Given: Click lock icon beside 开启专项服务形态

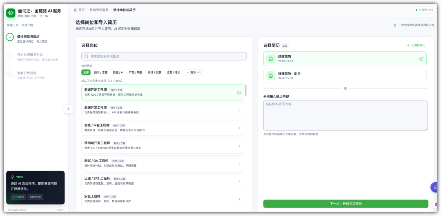Looking at the screenshot, I should [10, 55].
